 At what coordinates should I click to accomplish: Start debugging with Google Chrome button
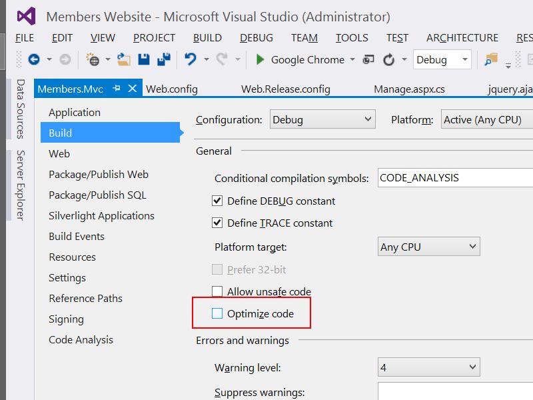300,60
